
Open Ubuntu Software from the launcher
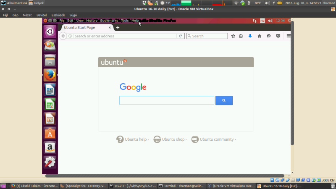pos(50,133)
